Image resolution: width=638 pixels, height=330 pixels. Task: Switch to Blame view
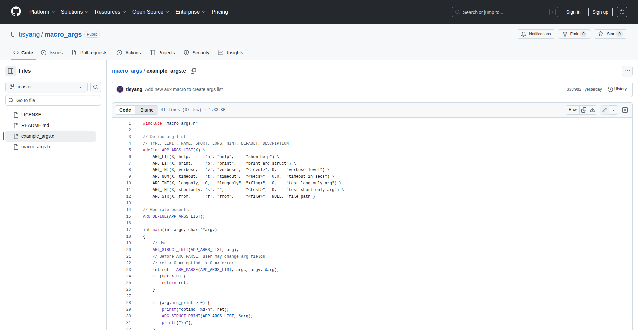pyautogui.click(x=147, y=110)
